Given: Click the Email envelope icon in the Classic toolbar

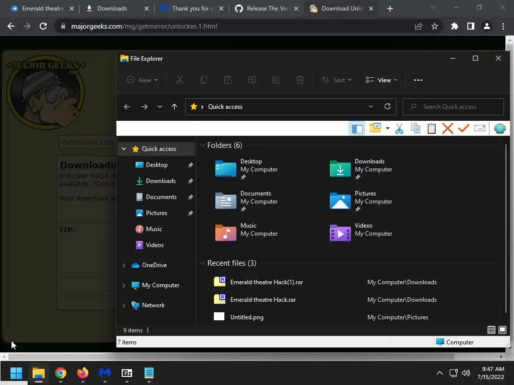Looking at the screenshot, I should click(x=480, y=128).
